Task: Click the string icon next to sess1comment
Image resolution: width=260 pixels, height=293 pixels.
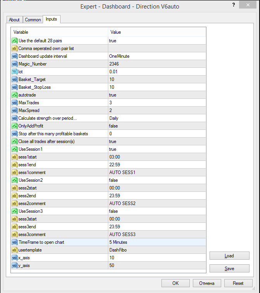Action: (14, 172)
